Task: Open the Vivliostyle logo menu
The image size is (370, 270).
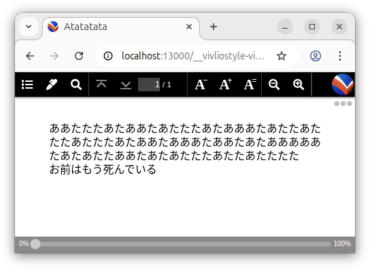Action: (x=342, y=85)
